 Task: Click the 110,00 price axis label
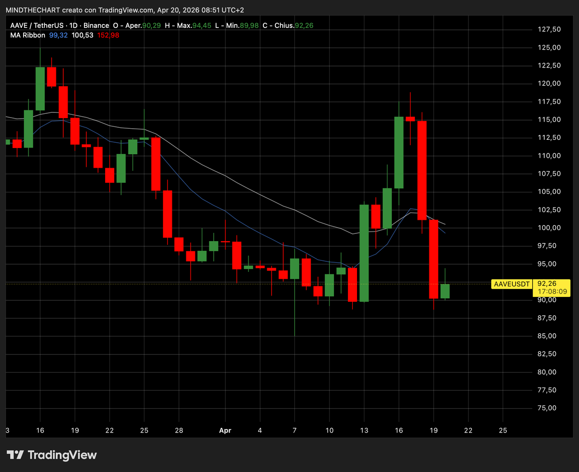549,156
